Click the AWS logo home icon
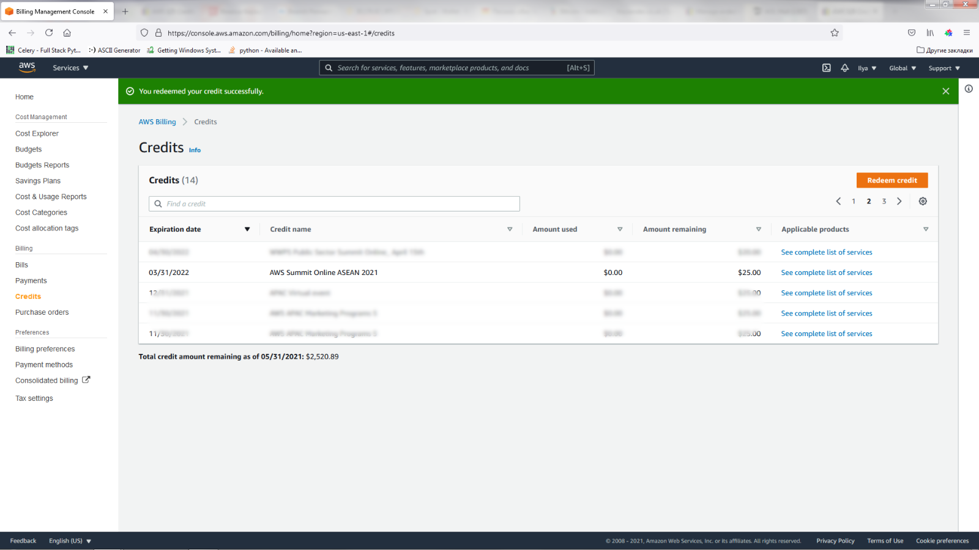 tap(27, 67)
